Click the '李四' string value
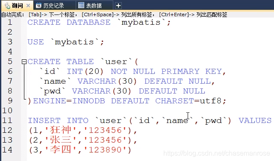Image resolution: width=274 pixels, height=161 pixels. pyautogui.click(x=60, y=149)
